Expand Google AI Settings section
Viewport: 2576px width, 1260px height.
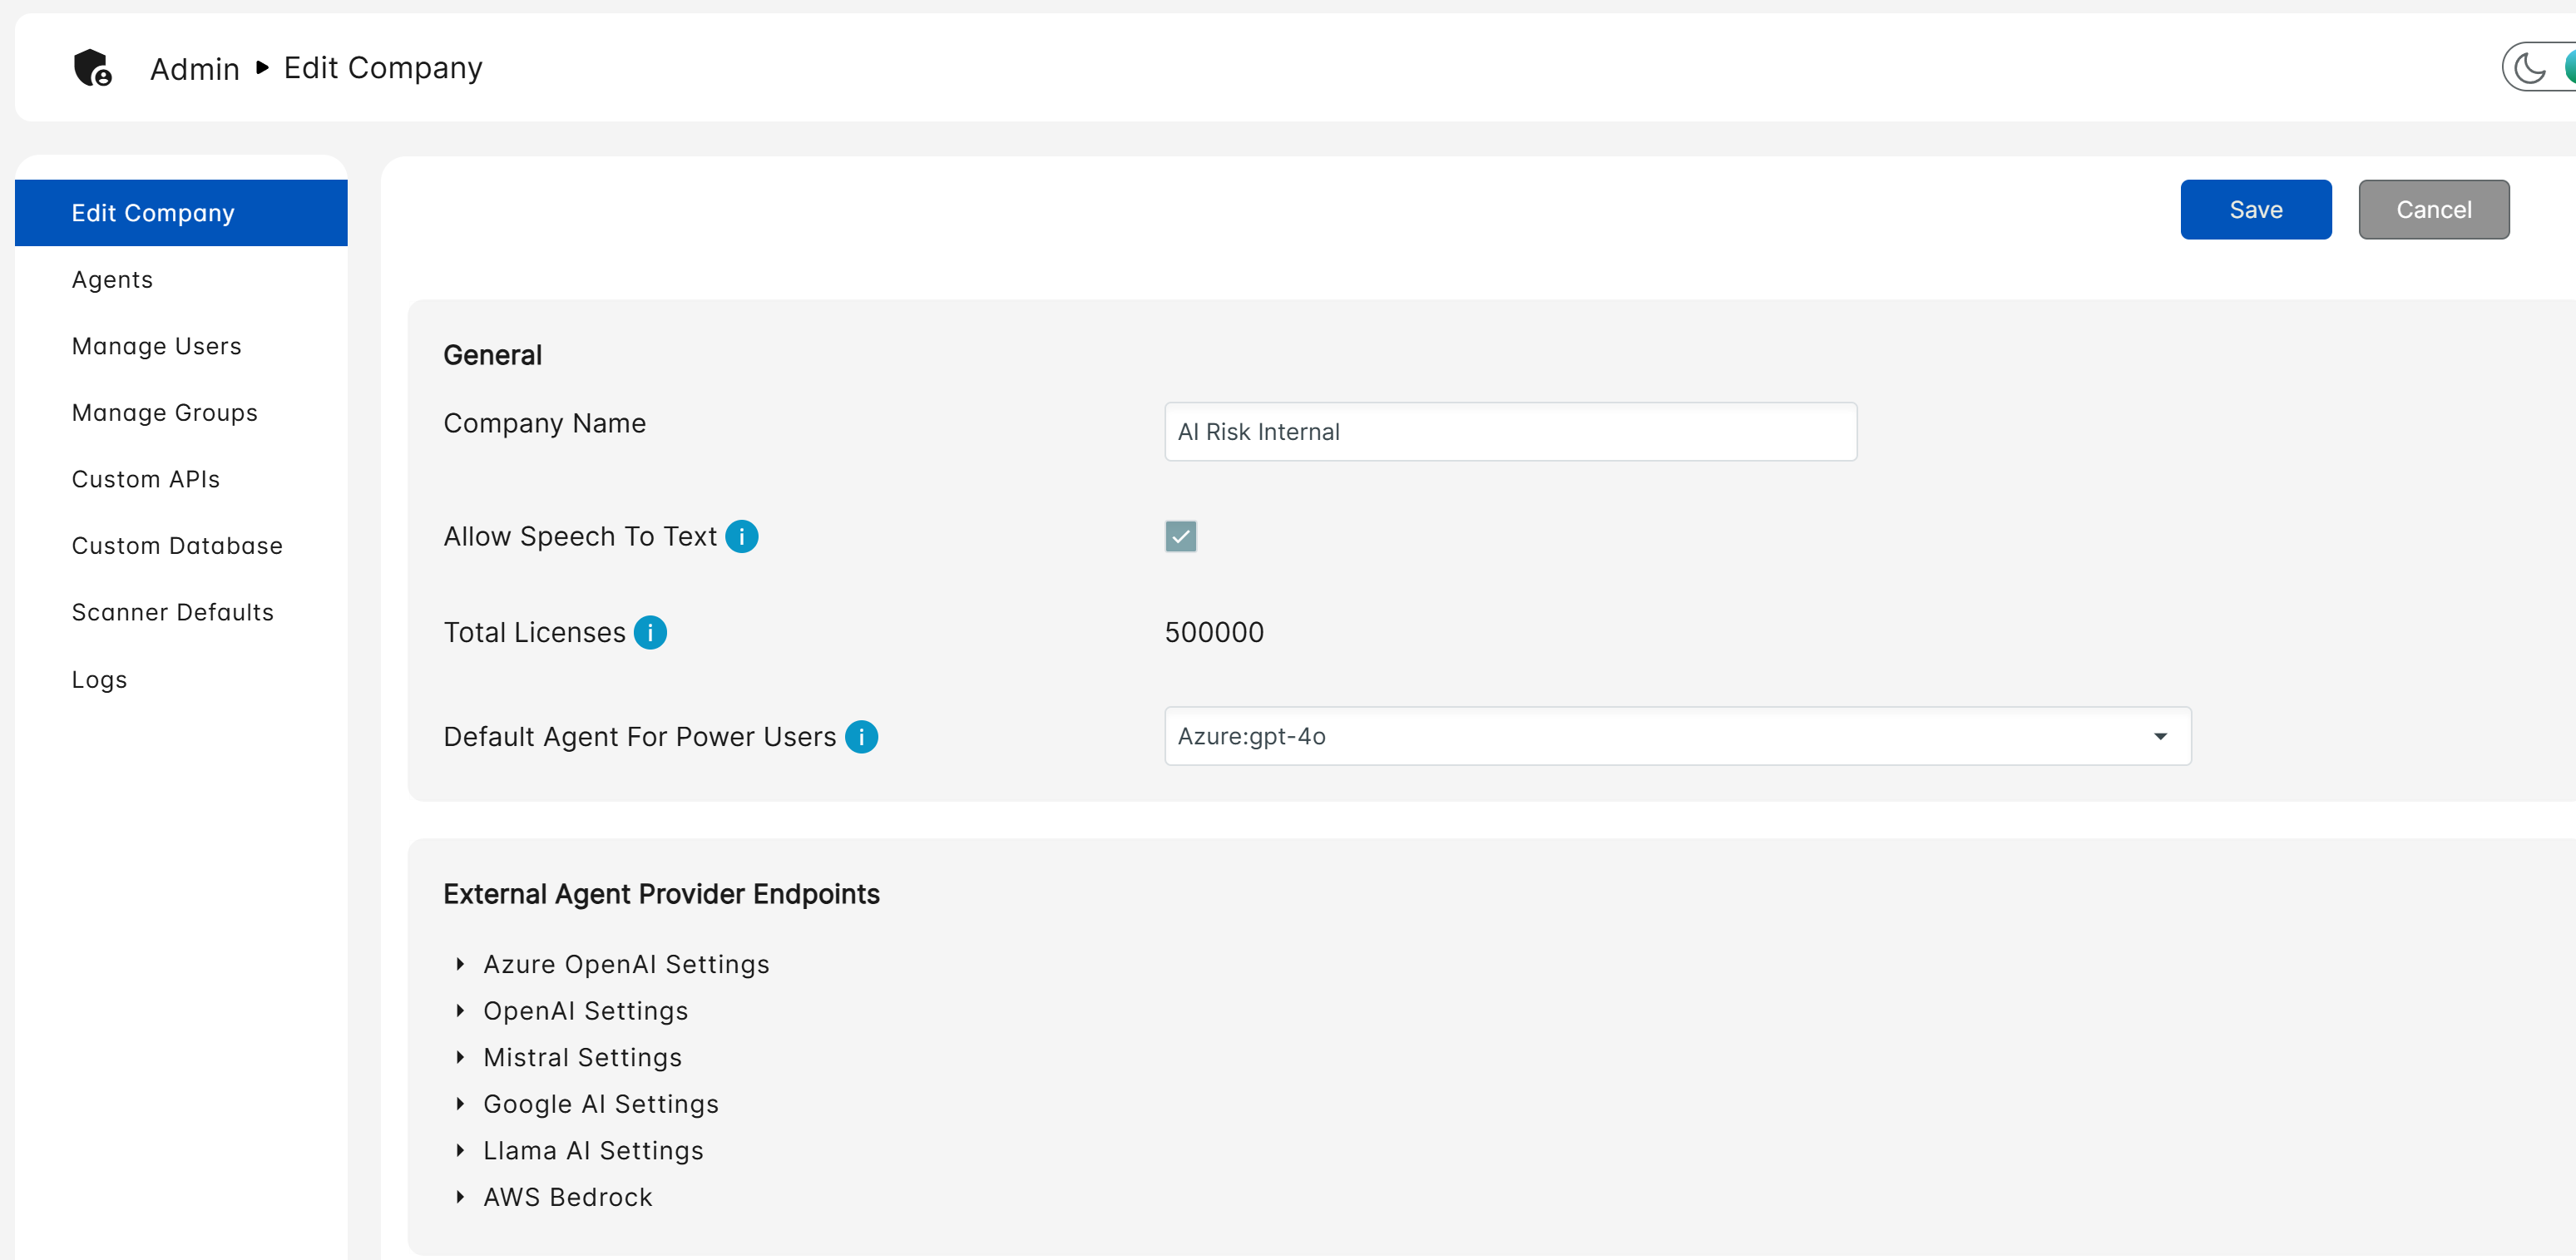click(600, 1104)
